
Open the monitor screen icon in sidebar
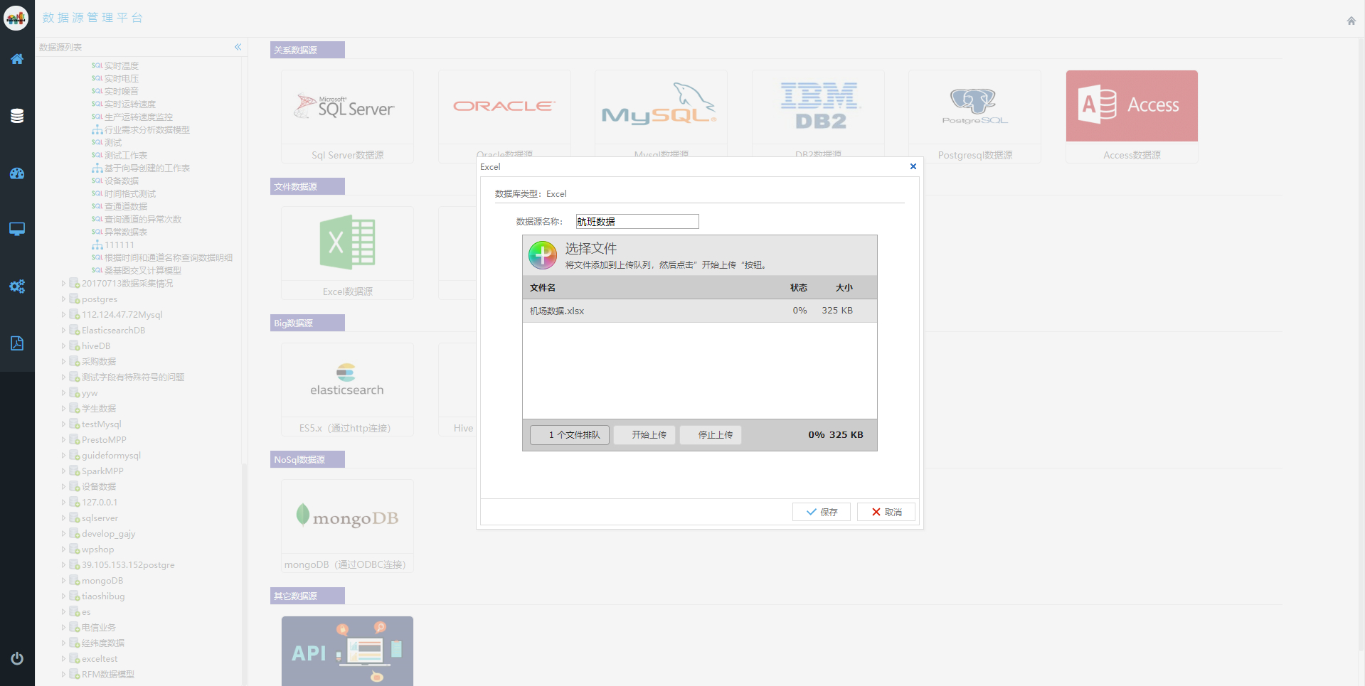[x=17, y=229]
